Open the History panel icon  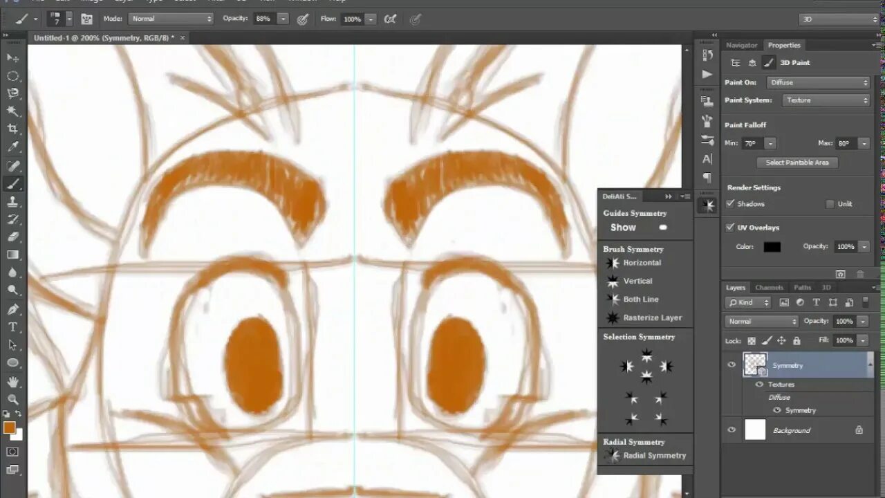707,55
